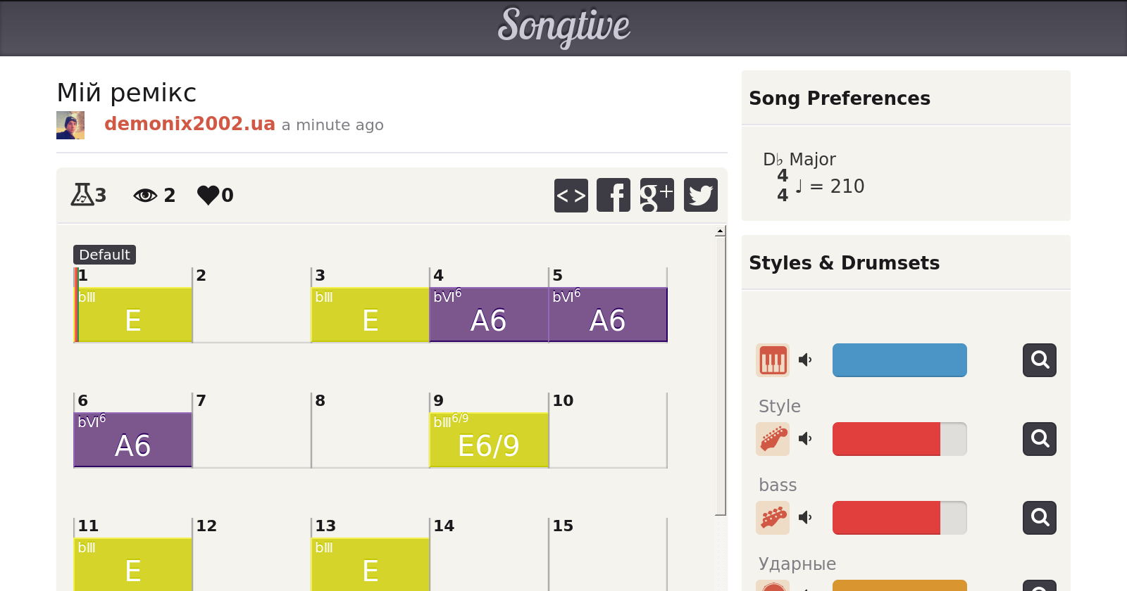Viewport: 1127px width, 591px height.
Task: Click the user avatar thumbnail
Action: (x=70, y=125)
